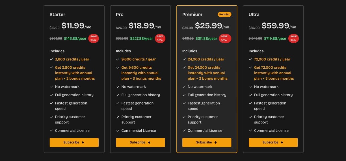This screenshot has width=346, height=161.
Task: Click the checkmark beside 3,600 credits / year
Action: coord(51,59)
